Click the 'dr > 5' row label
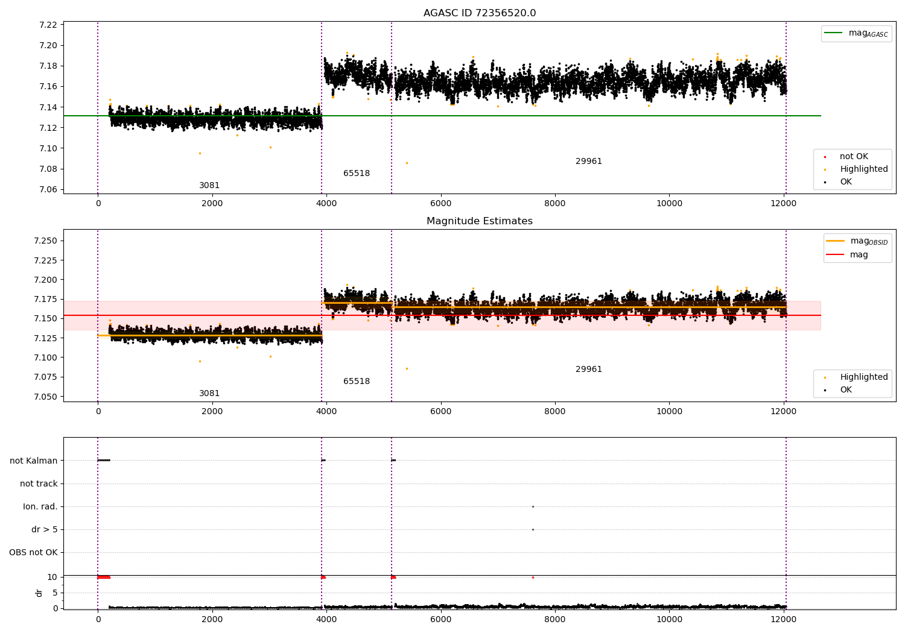Viewport: 905px width, 633px height. point(45,529)
